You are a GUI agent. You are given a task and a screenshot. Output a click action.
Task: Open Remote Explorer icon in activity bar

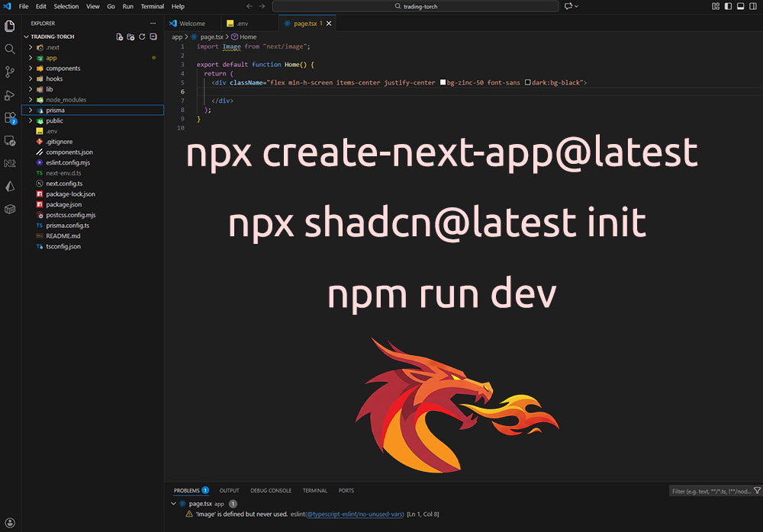[10, 140]
